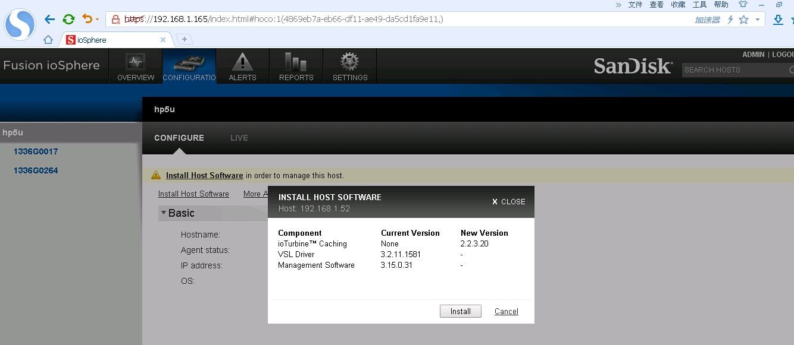Select the LIVE tab
794x345 pixels.
[239, 138]
